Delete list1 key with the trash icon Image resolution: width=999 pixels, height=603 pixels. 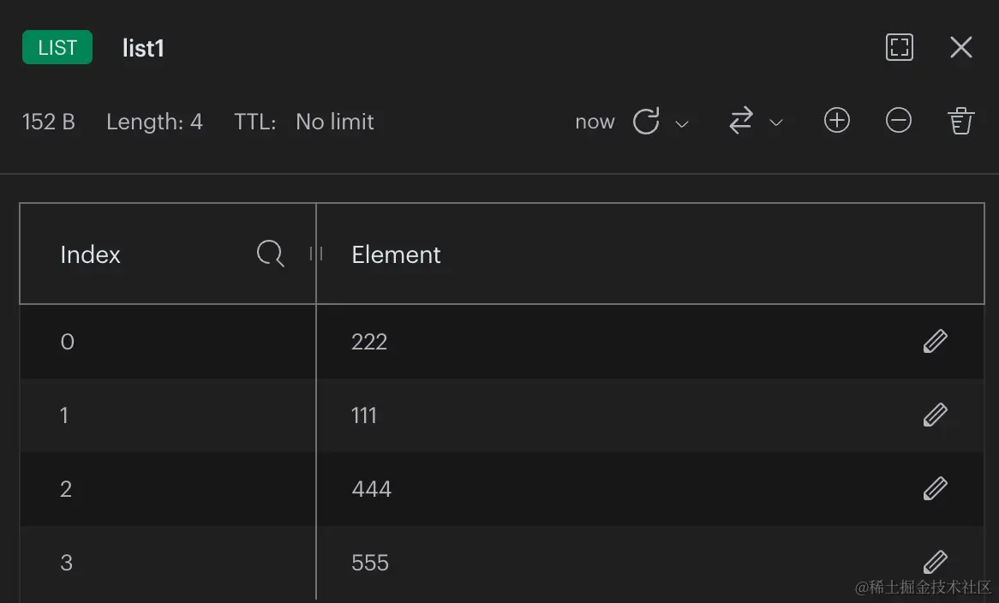[960, 121]
